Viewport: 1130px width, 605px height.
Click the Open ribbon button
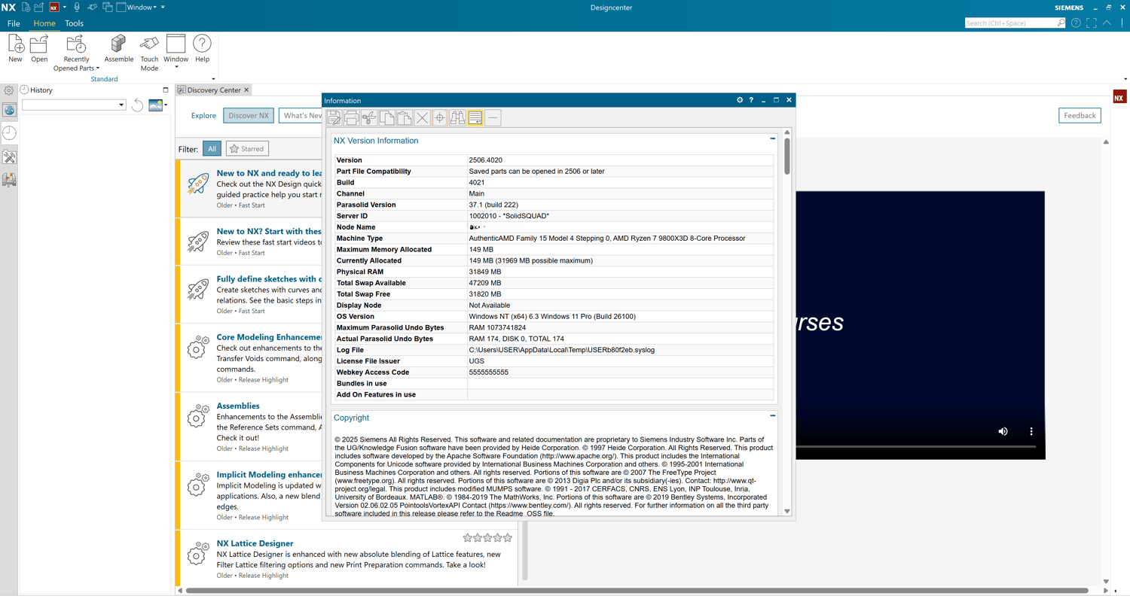tap(39, 48)
